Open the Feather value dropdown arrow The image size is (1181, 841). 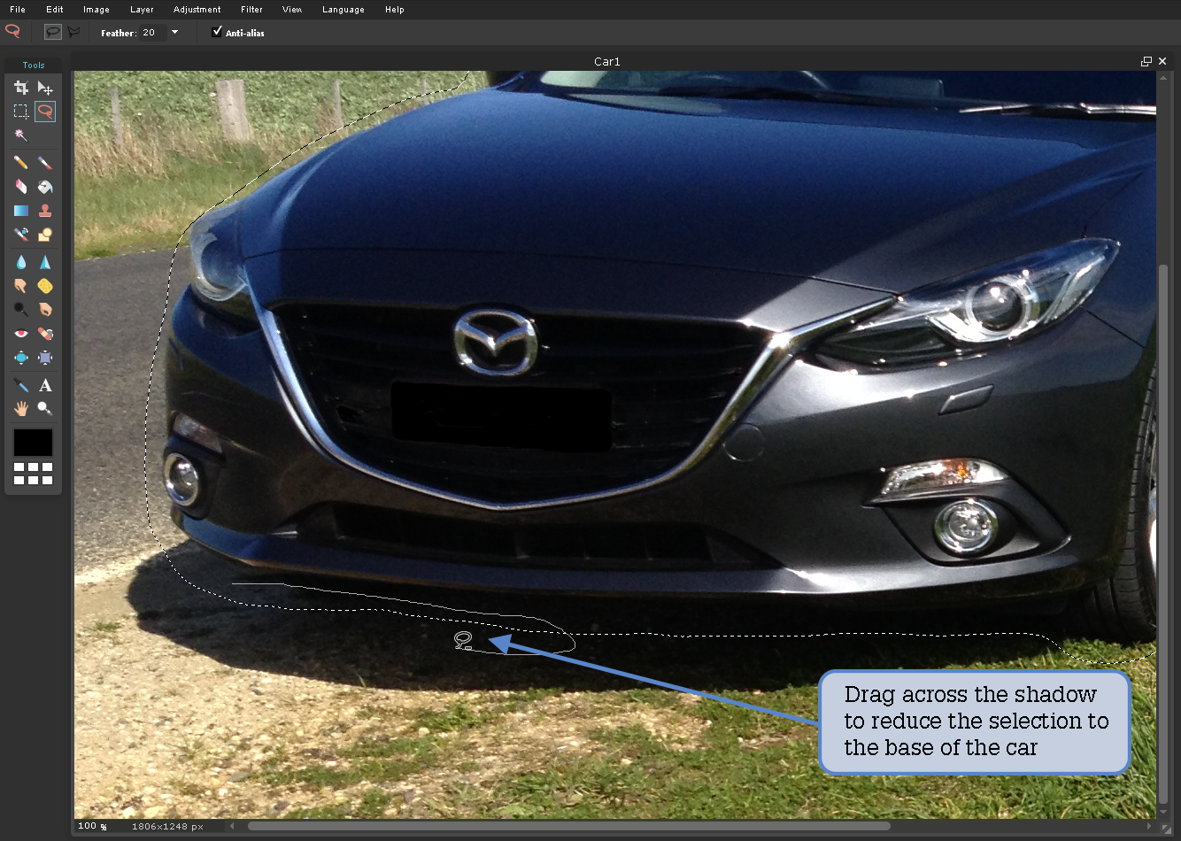point(174,32)
